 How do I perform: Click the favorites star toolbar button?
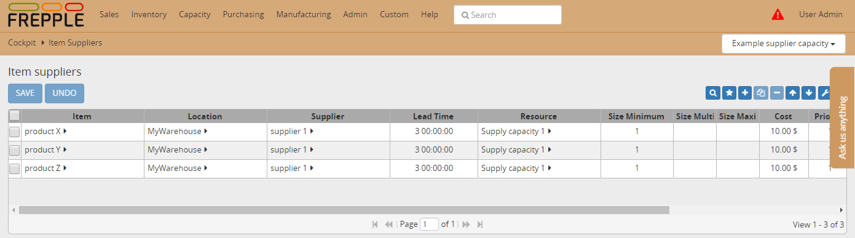click(729, 93)
